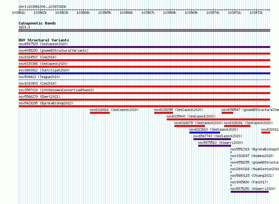279x204 pixels.
Task: Select esv3893912 (Suktitipat2014) label
Action: click(x=44, y=70)
